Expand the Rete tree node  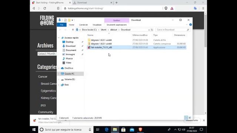(59, 85)
